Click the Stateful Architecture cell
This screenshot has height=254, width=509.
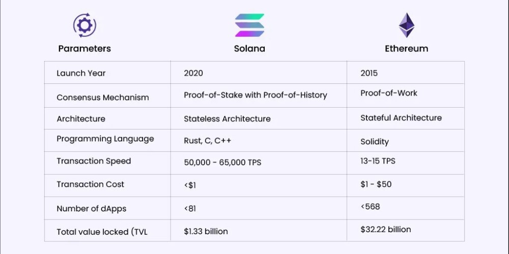pyautogui.click(x=401, y=118)
